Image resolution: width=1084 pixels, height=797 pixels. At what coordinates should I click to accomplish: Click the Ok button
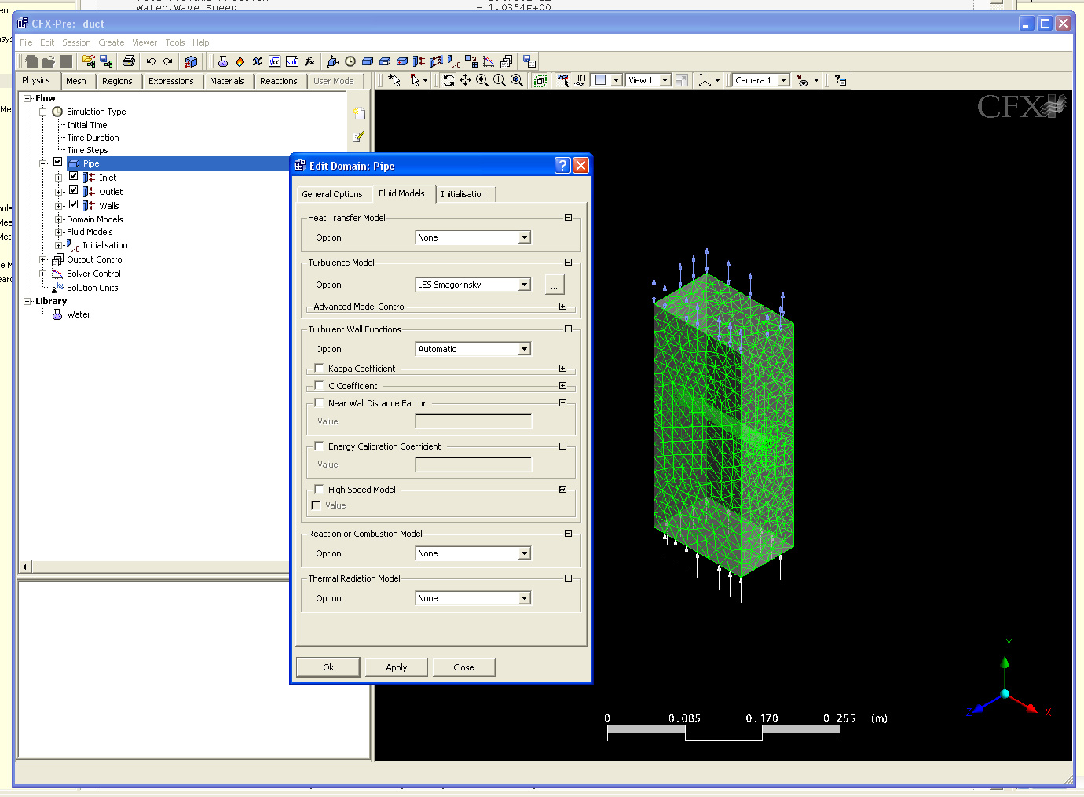[x=328, y=667]
